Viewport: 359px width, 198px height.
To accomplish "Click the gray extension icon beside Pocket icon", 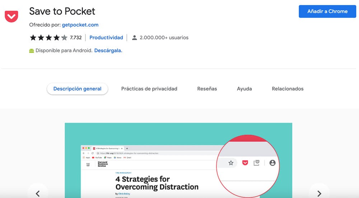I will click(256, 163).
